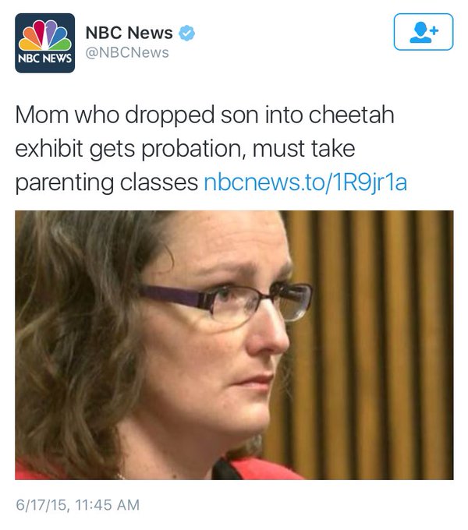Click the blue verified checkmark badge
Screen dimensions: 468x530
(x=186, y=33)
